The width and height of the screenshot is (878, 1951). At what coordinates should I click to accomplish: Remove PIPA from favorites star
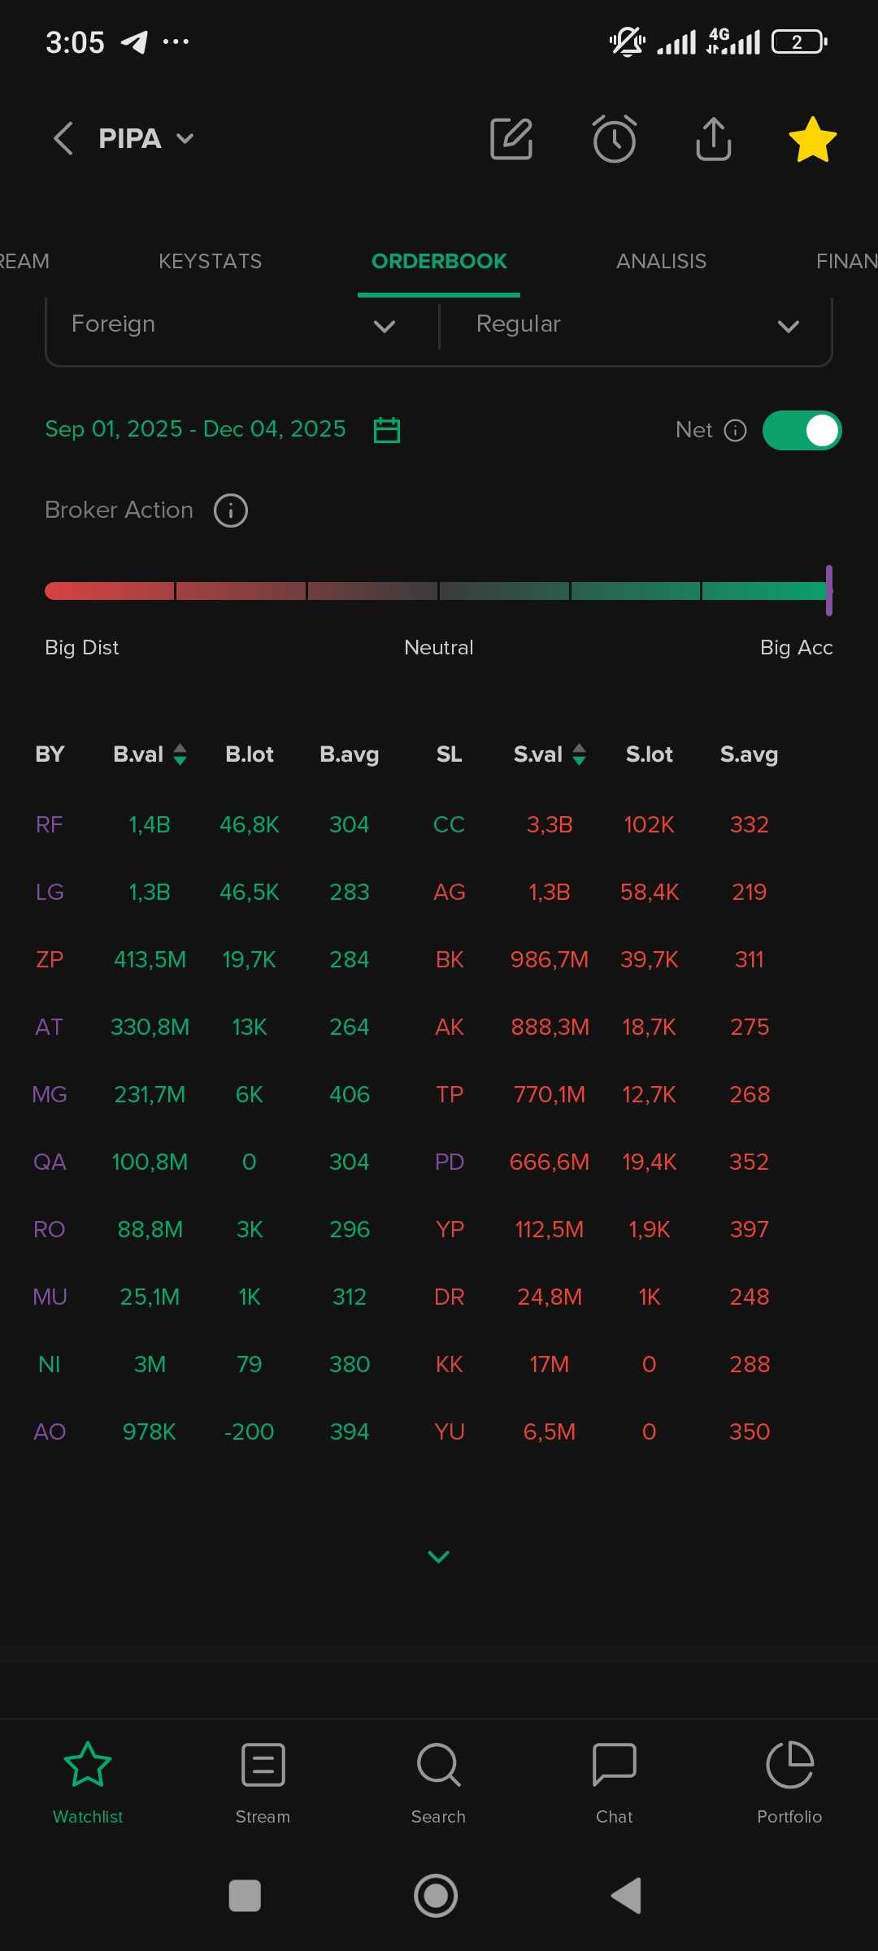tap(812, 139)
